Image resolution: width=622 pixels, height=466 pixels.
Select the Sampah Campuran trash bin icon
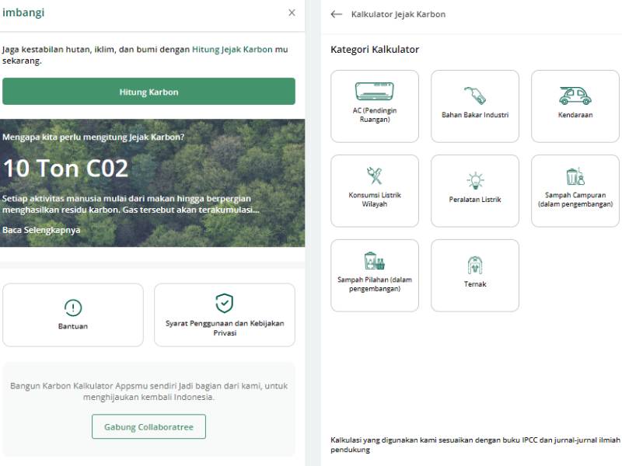point(575,176)
